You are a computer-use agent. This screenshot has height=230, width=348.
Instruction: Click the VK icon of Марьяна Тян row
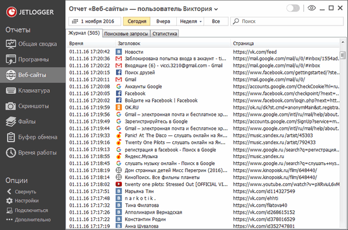[x=119, y=191]
